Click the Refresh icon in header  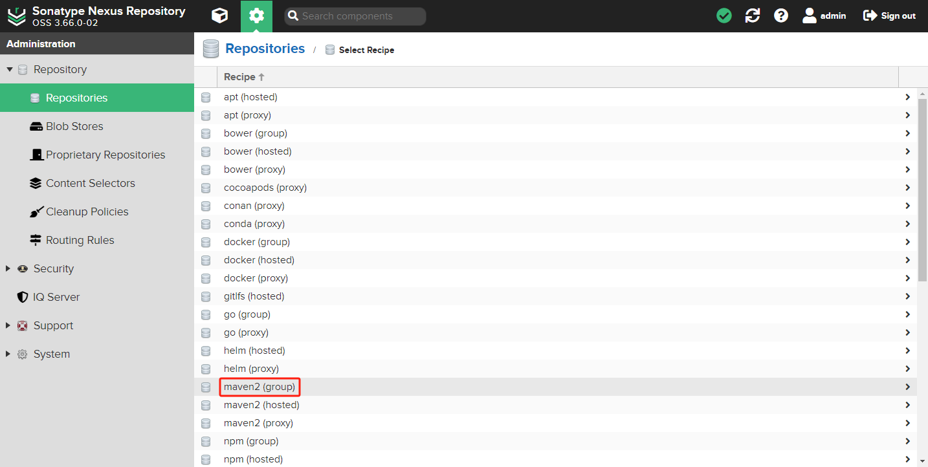tap(753, 16)
